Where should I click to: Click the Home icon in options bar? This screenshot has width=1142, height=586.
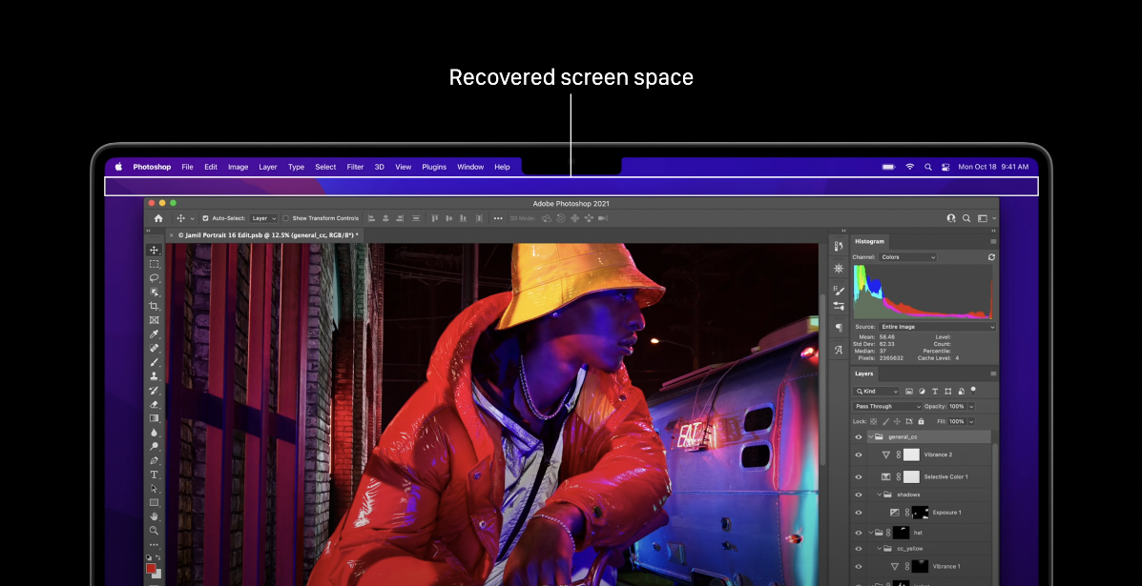point(158,218)
